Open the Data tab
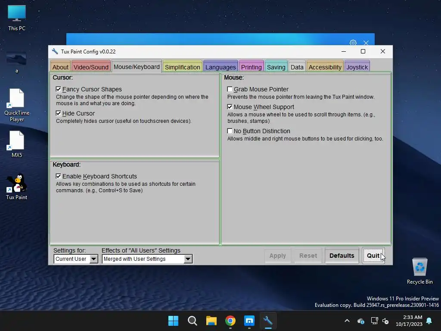Viewport: 441px width, 331px height. (297, 67)
